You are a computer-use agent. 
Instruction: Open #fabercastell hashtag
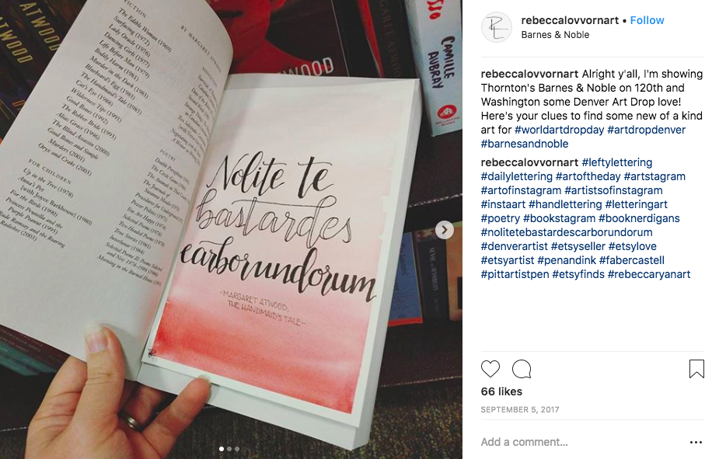(x=631, y=260)
